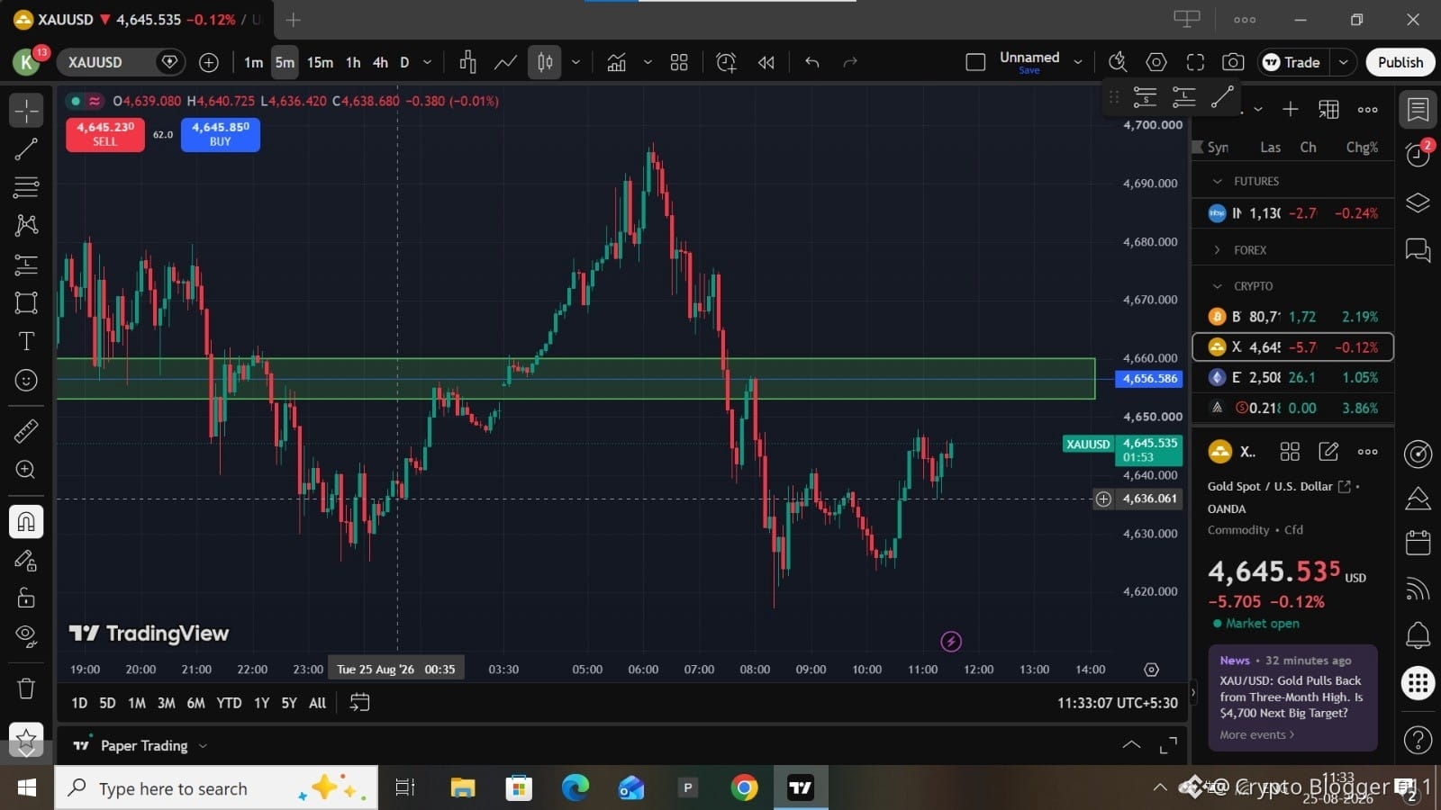The height and width of the screenshot is (810, 1441).
Task: Click the red SELL price button
Action: point(105,134)
